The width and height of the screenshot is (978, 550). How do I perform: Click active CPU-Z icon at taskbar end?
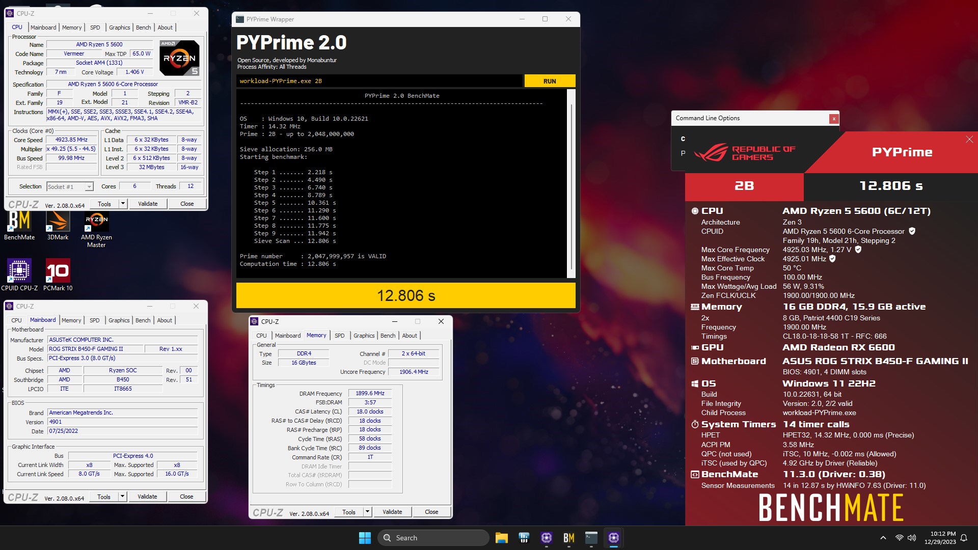click(614, 538)
